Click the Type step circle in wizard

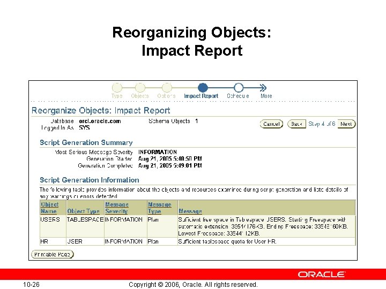(x=117, y=87)
